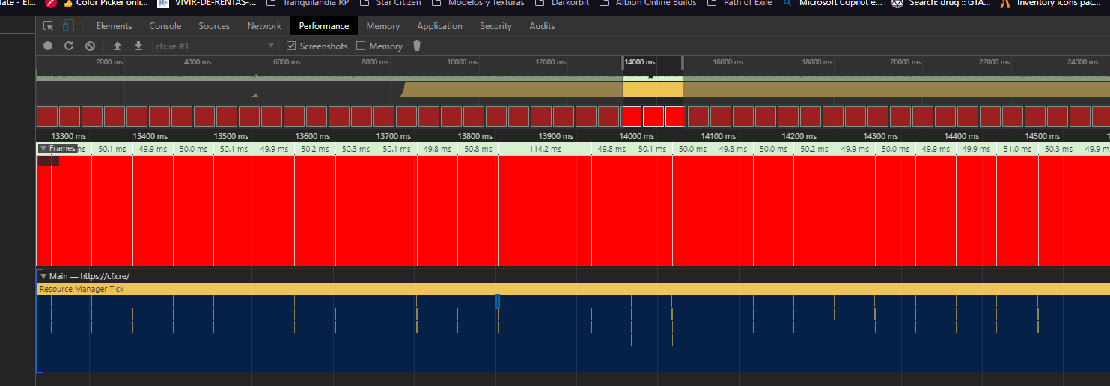Click the save profile download icon

[x=138, y=46]
